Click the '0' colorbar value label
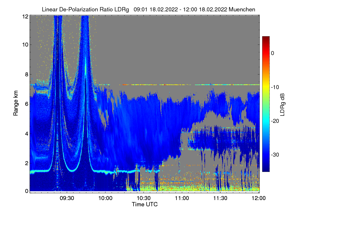Image resolution: width=341 pixels, height=227 pixels. pos(273,53)
